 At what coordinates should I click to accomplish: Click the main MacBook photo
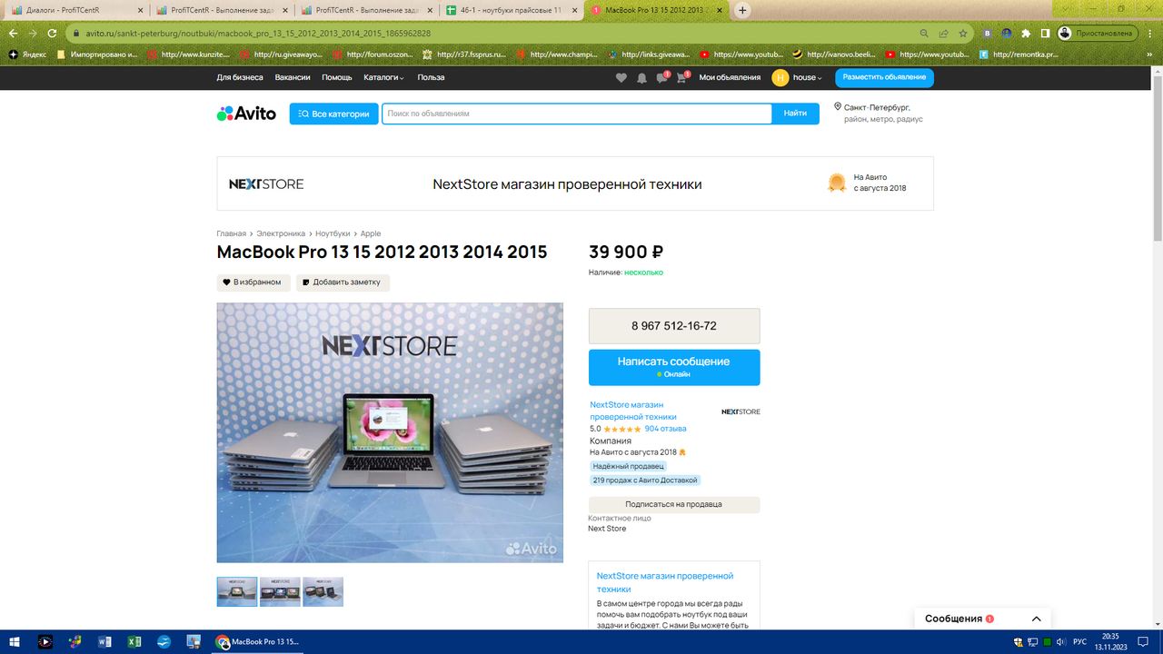point(390,432)
